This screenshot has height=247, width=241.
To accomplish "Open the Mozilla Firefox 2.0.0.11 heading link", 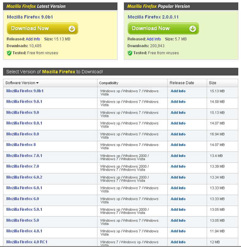I will point(153,17).
